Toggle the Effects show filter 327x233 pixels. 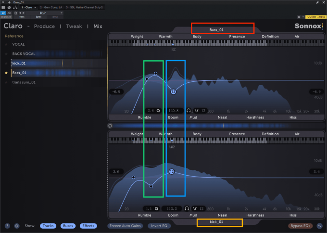pos(88,225)
